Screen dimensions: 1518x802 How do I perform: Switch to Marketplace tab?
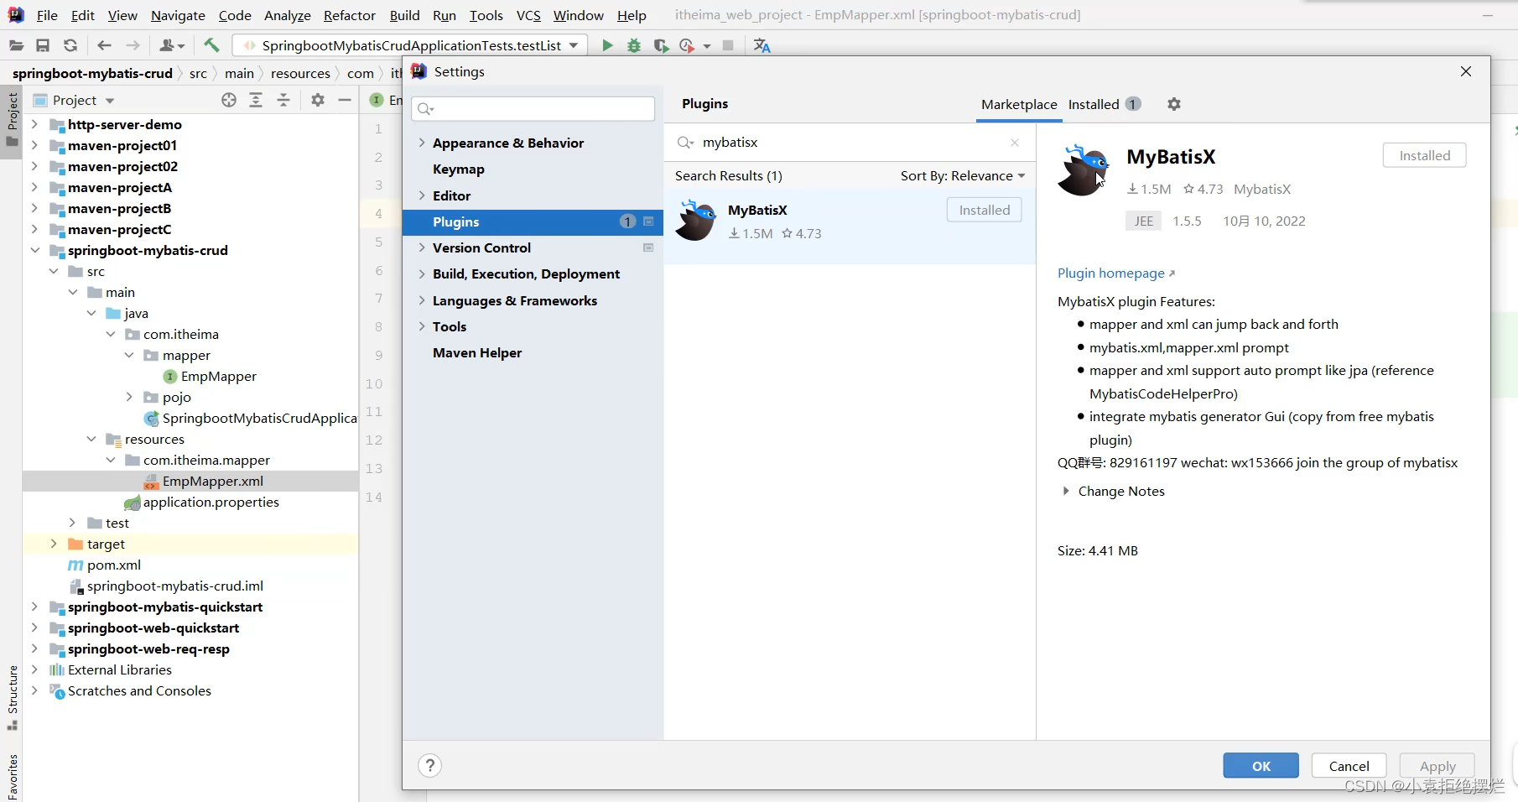[x=1019, y=104]
